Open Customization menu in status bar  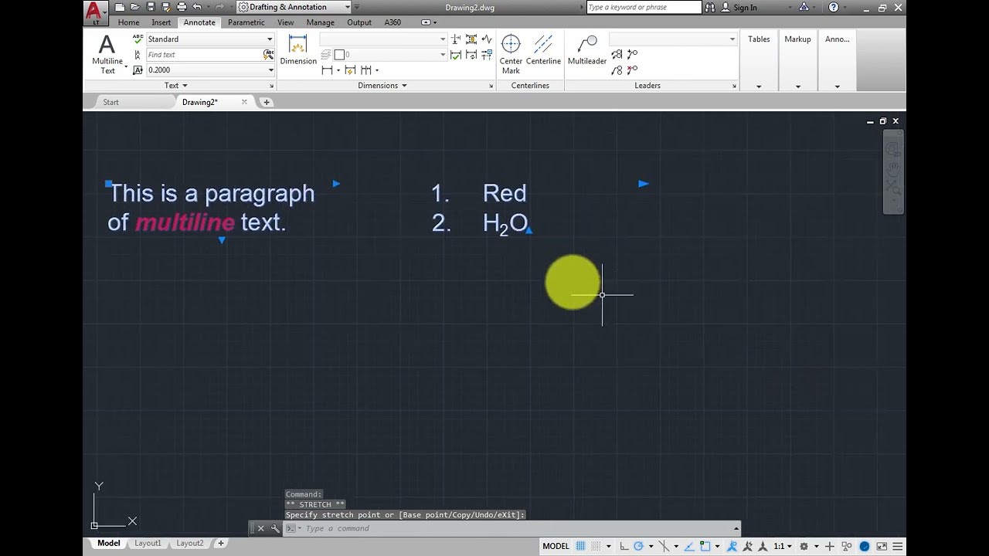(x=899, y=546)
